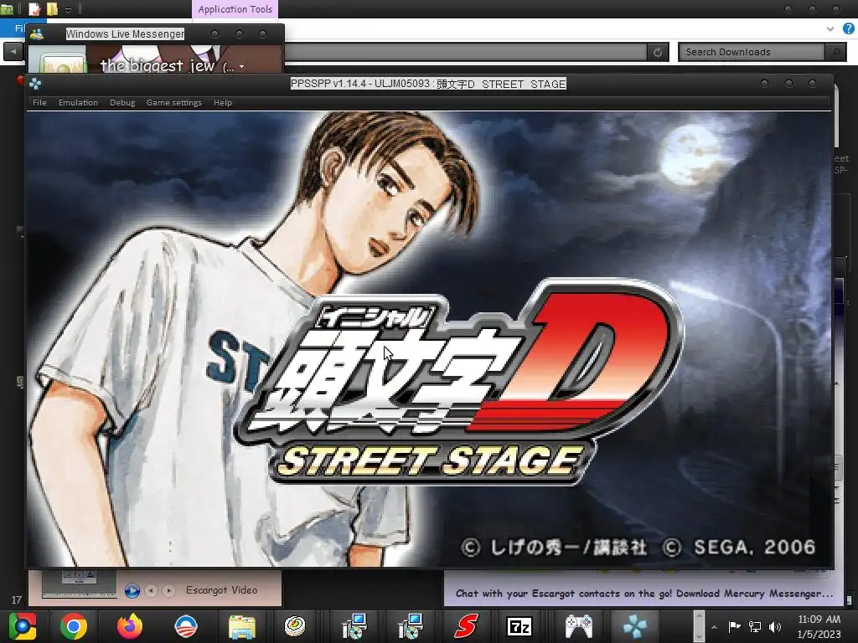This screenshot has height=643, width=858.
Task: Click the Explorer folder icon in title bar
Action: 7,9
